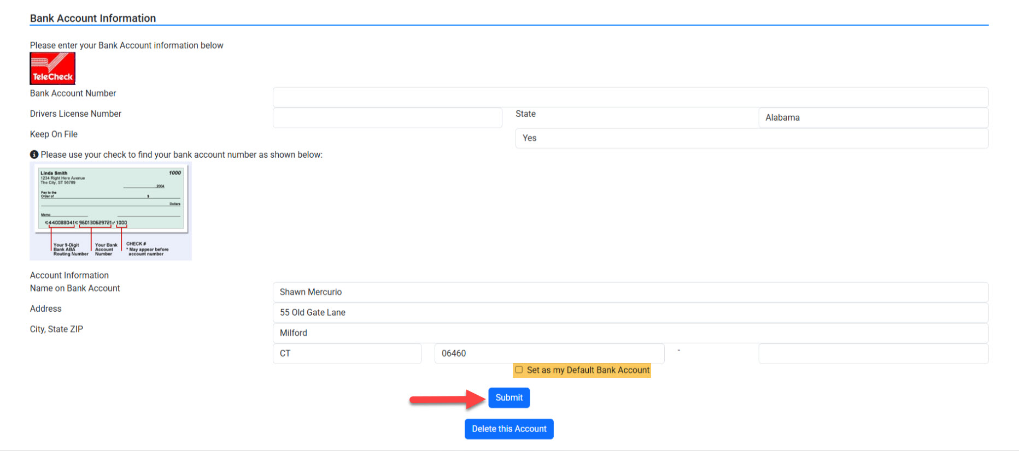The height and width of the screenshot is (451, 1019).
Task: Click the city field containing Milford
Action: pos(630,333)
